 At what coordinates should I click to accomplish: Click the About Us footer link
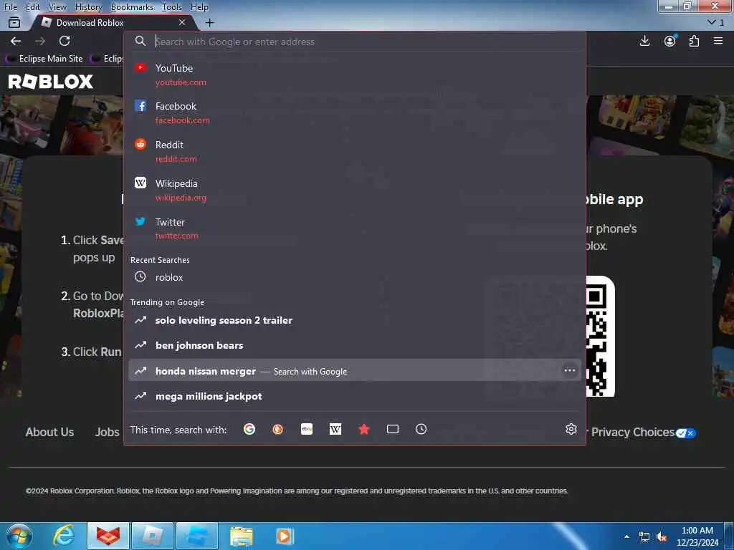pos(49,432)
